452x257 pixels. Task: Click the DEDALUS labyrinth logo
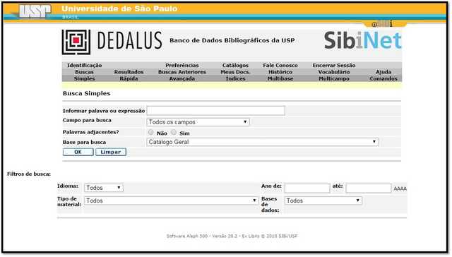click(76, 42)
